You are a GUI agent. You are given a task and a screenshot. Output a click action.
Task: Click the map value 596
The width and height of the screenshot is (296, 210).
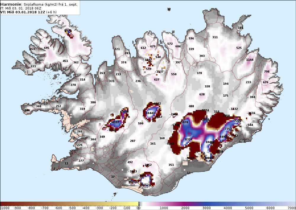pyautogui.click(x=191, y=38)
